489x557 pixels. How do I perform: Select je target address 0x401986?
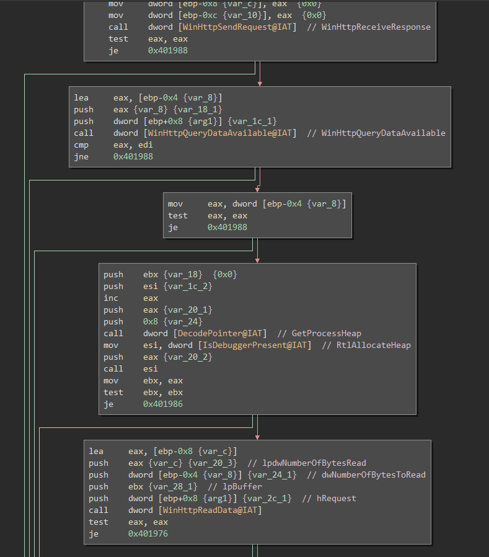[163, 404]
